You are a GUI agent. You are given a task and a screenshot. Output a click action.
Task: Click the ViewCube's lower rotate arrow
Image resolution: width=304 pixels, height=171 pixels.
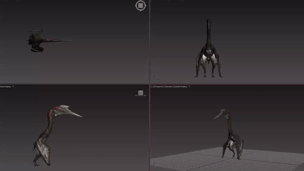coord(141,10)
